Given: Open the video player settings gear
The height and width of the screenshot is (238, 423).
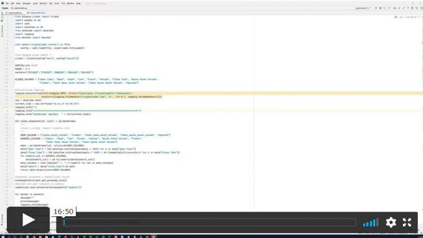Looking at the screenshot, I should click(391, 222).
